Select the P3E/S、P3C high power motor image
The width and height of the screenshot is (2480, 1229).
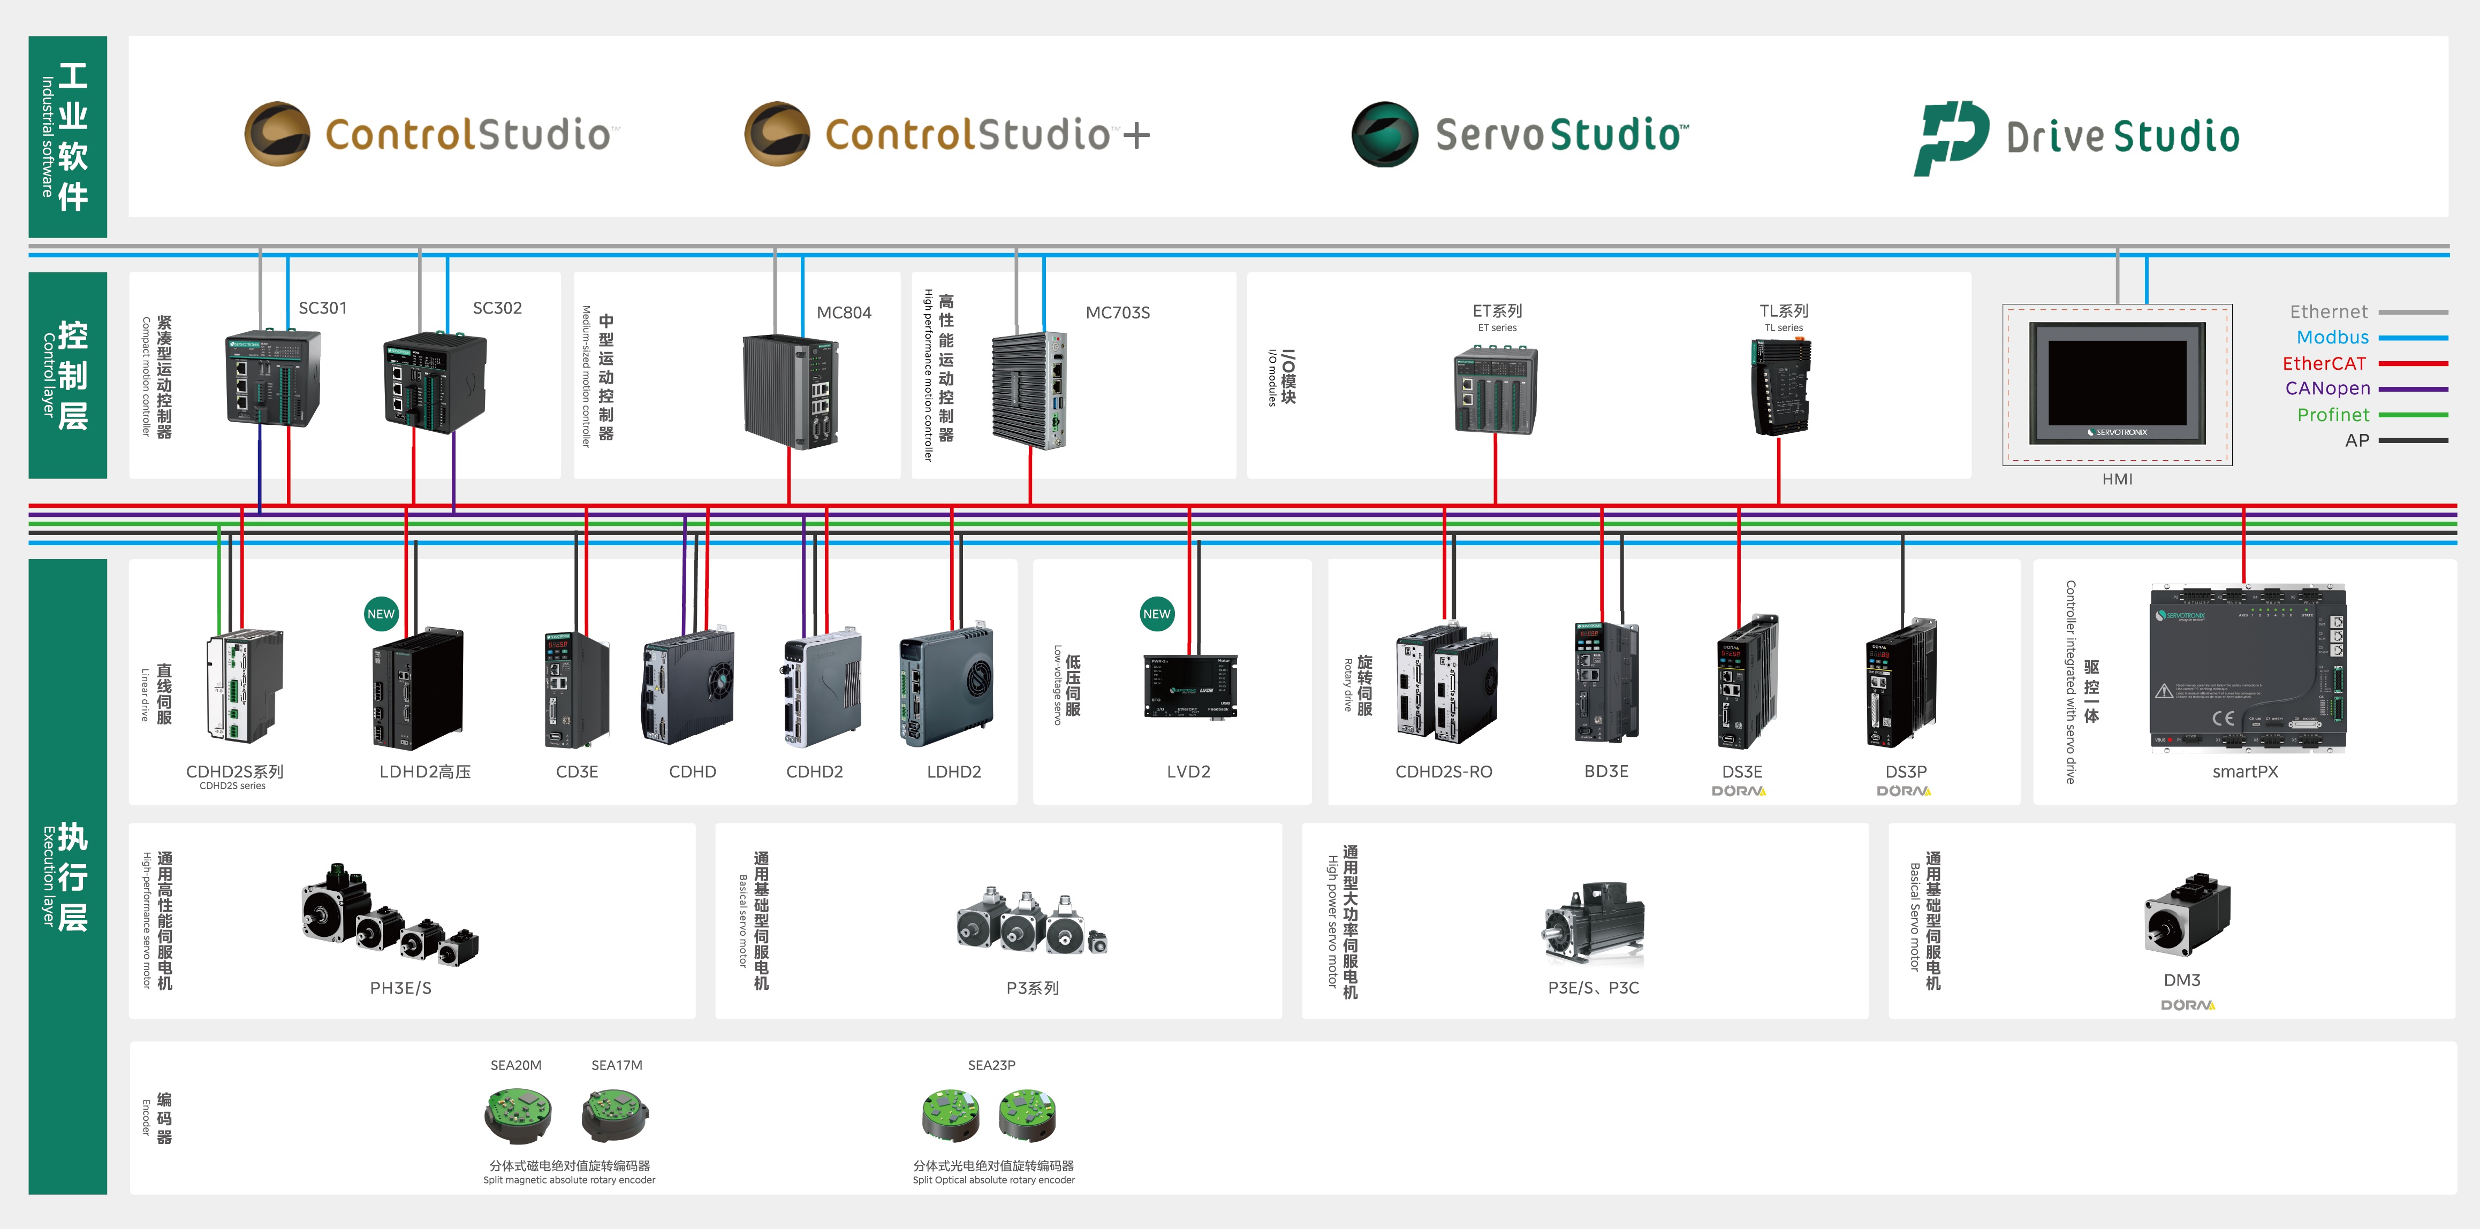click(1594, 923)
